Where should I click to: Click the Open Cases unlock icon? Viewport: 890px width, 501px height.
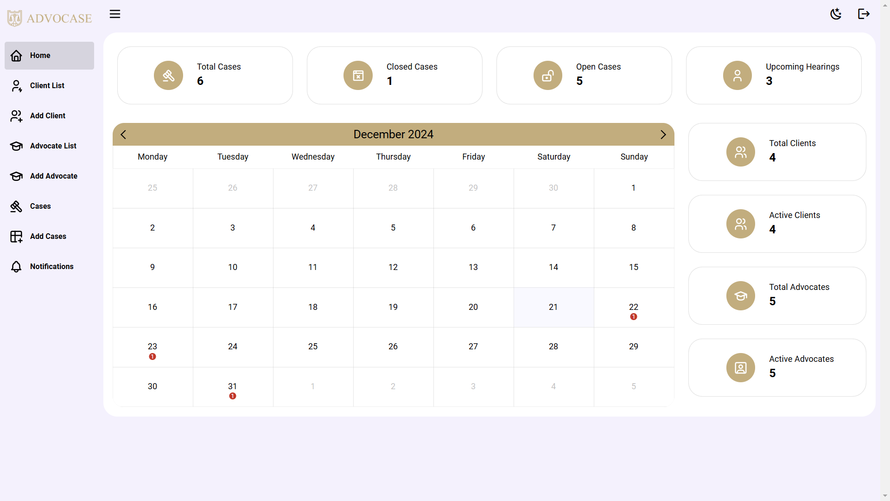point(547,76)
